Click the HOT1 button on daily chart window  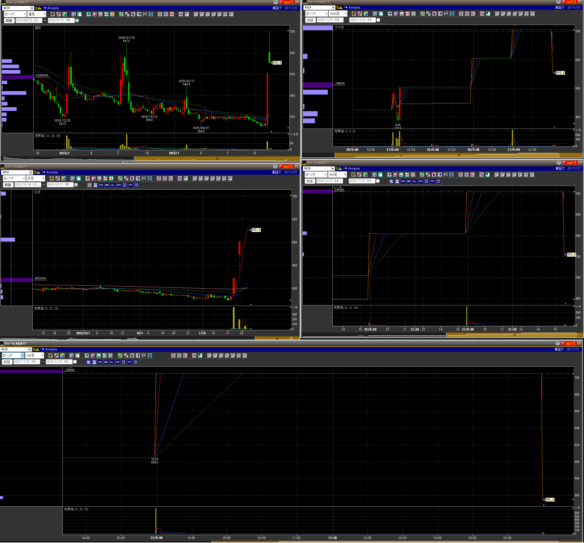click(x=287, y=167)
